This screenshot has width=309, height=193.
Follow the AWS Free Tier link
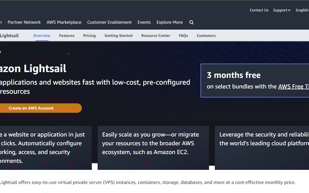click(294, 86)
